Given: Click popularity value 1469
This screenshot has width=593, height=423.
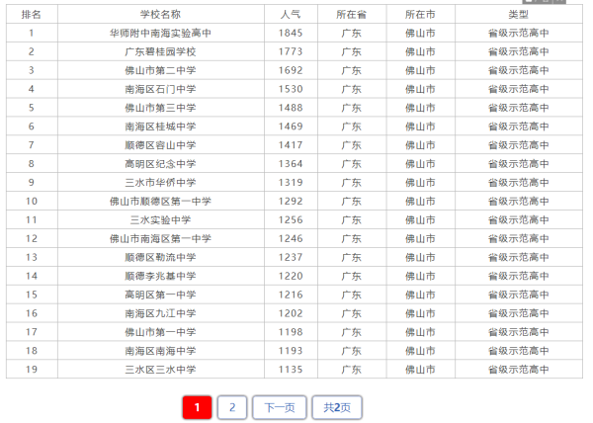Looking at the screenshot, I should (x=291, y=127).
